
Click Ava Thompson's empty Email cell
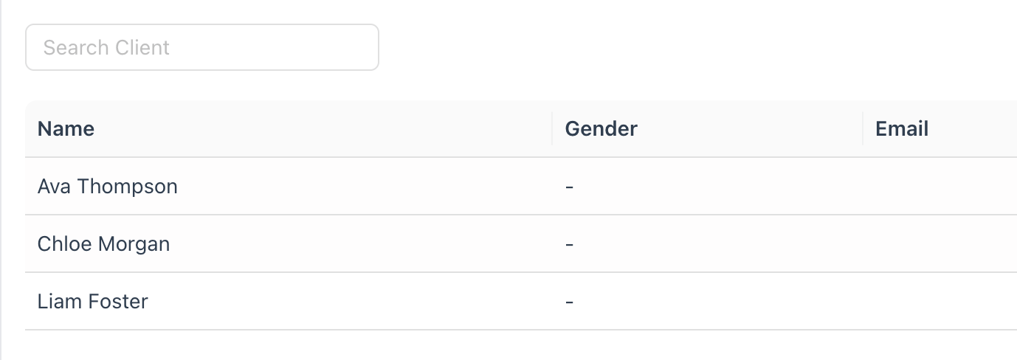pos(937,187)
